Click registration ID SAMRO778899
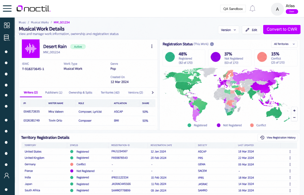Viewport: 304px width, 195px height. coord(121,190)
